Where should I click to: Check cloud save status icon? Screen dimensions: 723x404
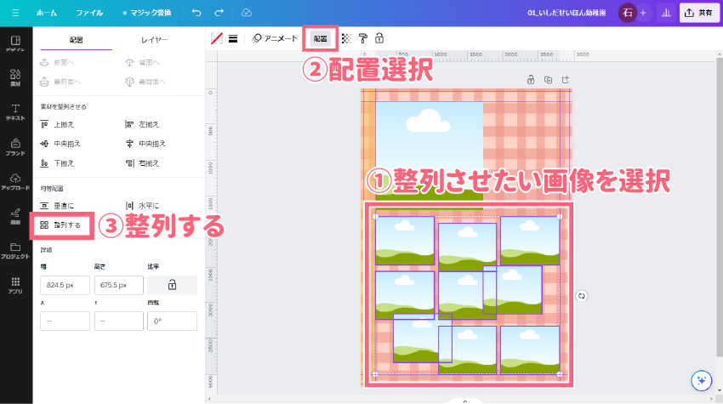click(x=247, y=13)
